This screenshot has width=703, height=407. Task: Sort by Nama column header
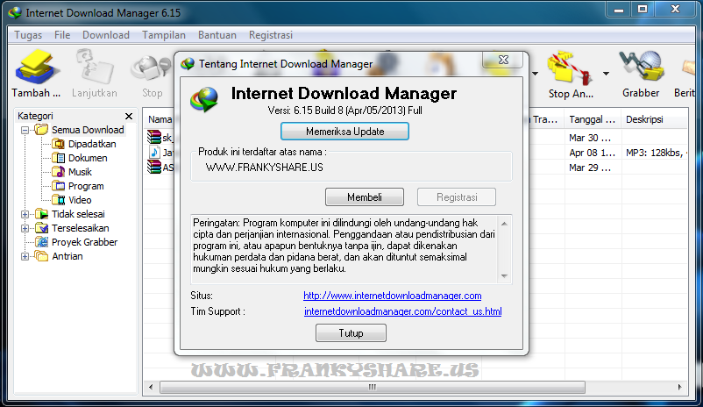[160, 119]
